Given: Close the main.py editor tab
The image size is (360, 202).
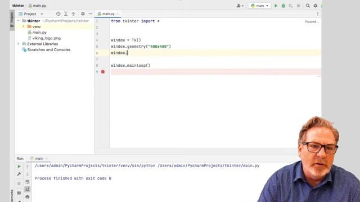Looking at the screenshot, I should [118, 14].
